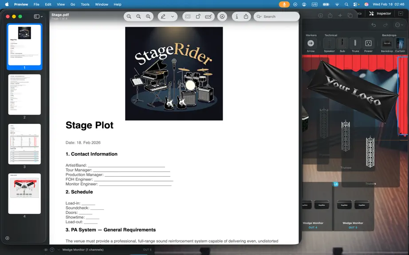This screenshot has height=255, width=409.
Task: Click the screen recording menu bar icon
Action: pos(295,4)
